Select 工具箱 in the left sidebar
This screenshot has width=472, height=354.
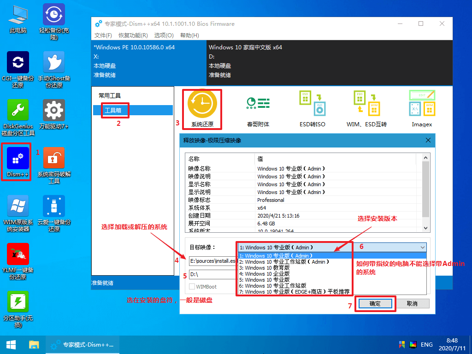click(113, 111)
